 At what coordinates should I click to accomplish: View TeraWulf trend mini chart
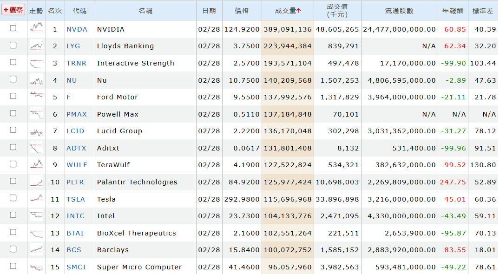[36, 165]
